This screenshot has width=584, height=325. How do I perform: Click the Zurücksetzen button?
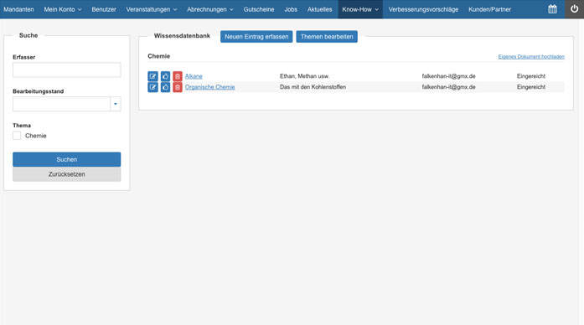[67, 174]
